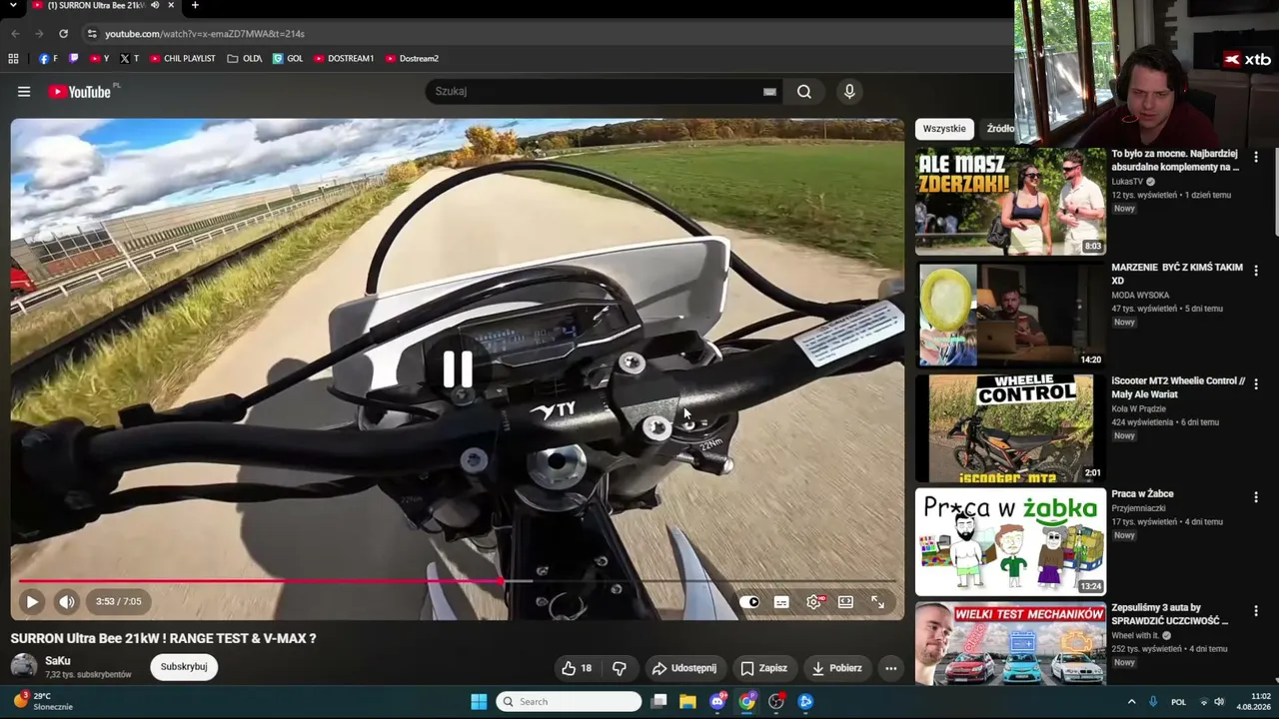Image resolution: width=1279 pixels, height=719 pixels.
Task: Toggle the autoplay switch in the player
Action: pos(749,602)
